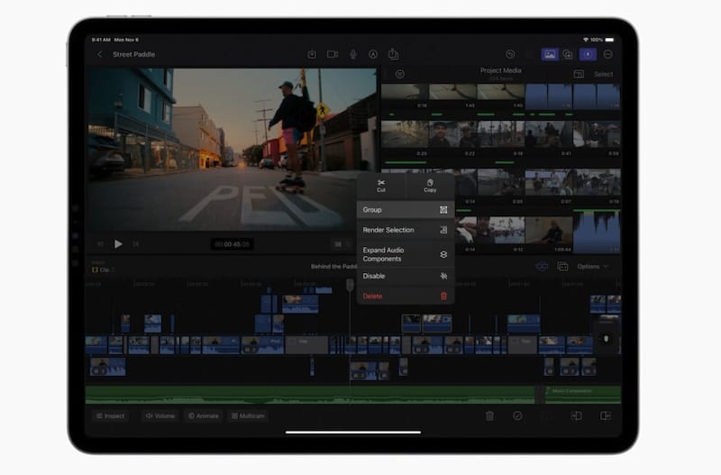Play the viewer video
This screenshot has height=475, width=721.
118,243
